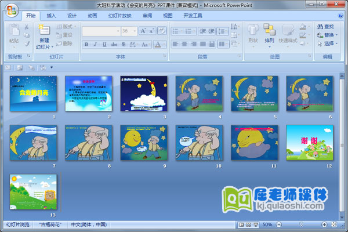Switch to the View tab
Viewport: 348px width, 232px height.
tap(168, 16)
